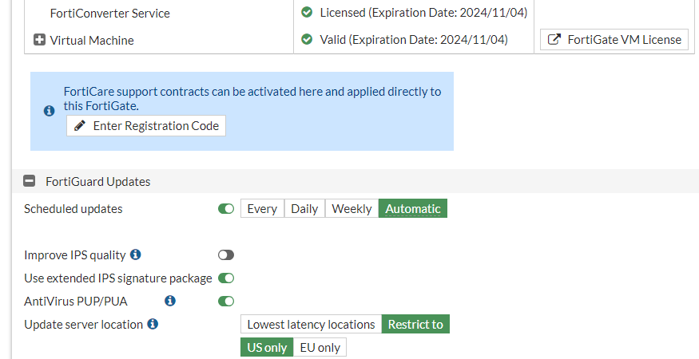Click the FortiConverter Service row label
699x359 pixels.
point(109,14)
